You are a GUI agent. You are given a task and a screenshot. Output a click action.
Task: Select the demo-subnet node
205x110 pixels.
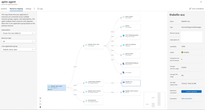tap(131, 18)
